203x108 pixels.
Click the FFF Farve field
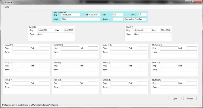coord(31,70)
